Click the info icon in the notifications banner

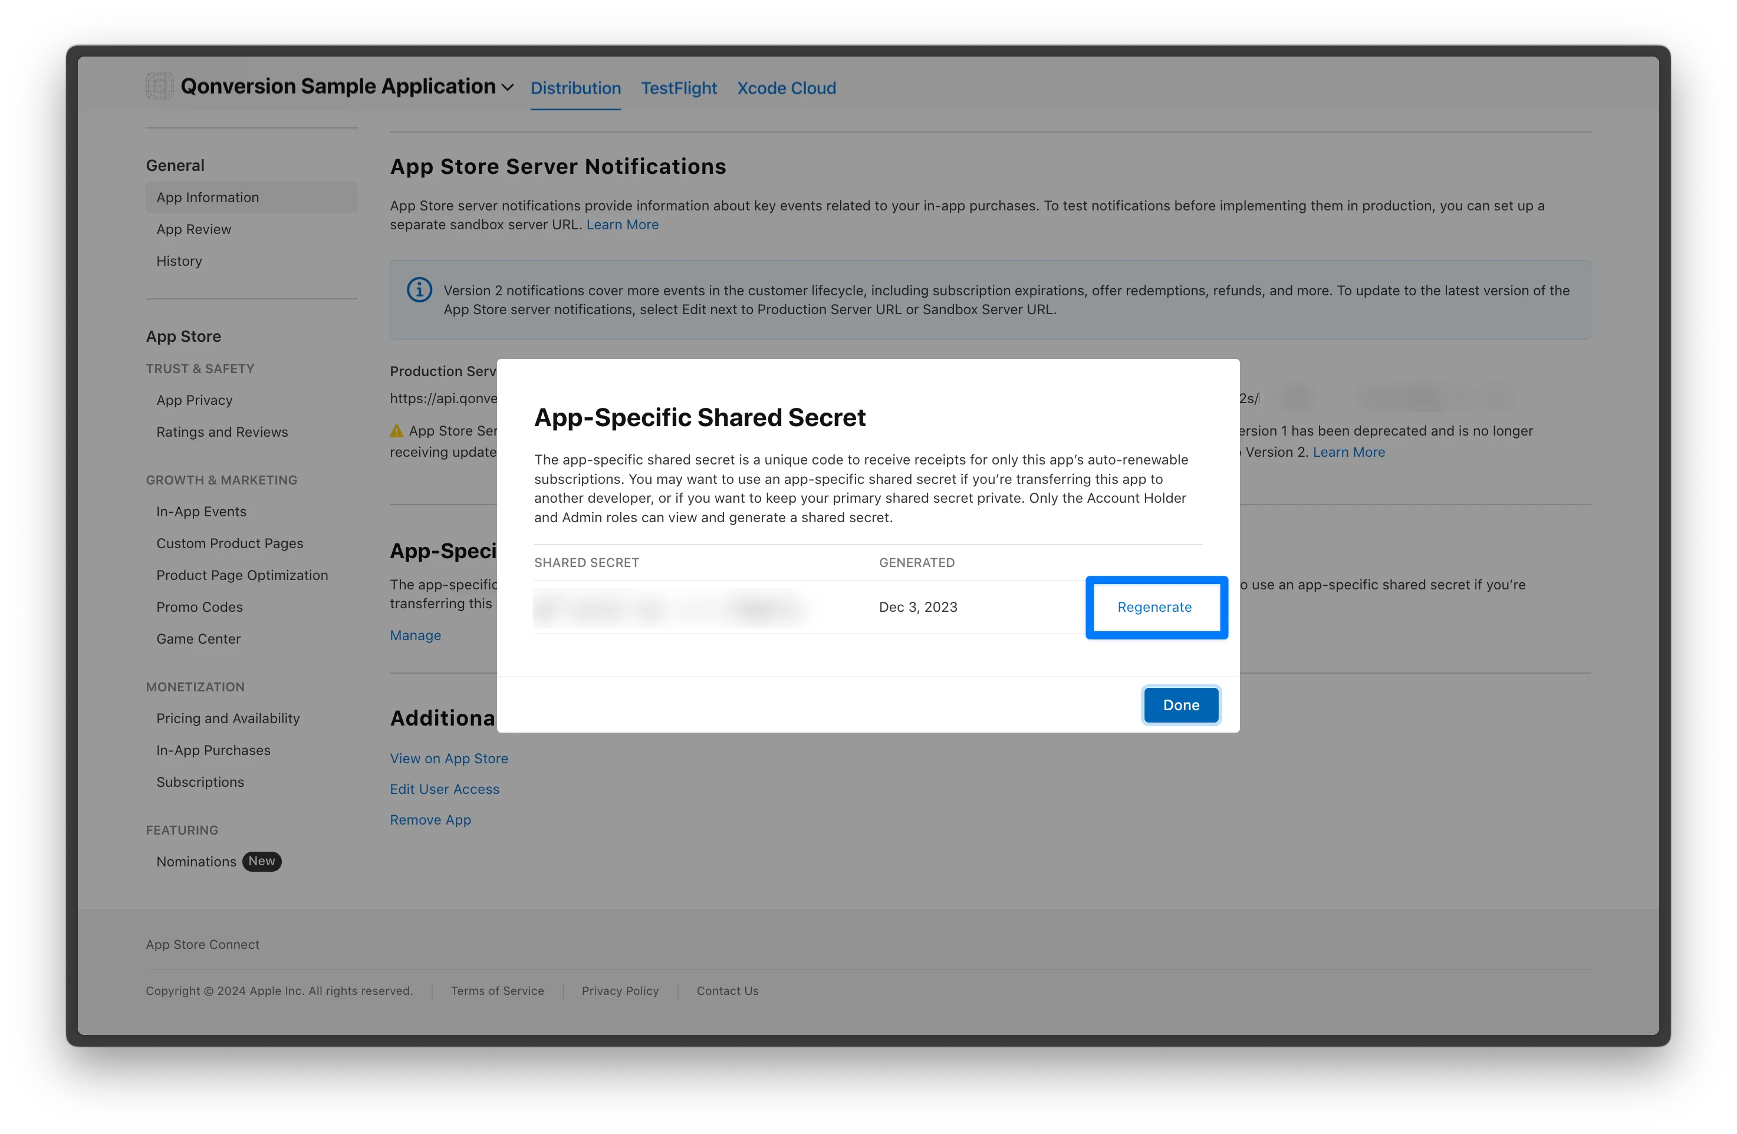[x=419, y=289]
